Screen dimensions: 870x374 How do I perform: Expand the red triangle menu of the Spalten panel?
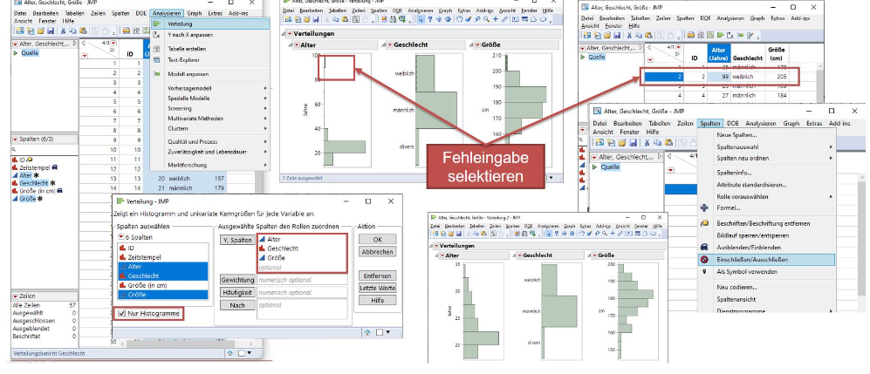(15, 140)
